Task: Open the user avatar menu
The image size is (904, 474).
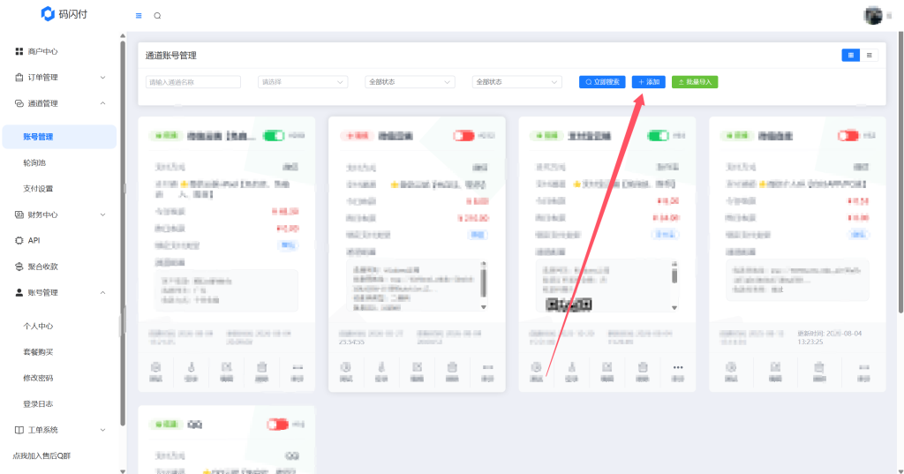Action: coord(873,16)
